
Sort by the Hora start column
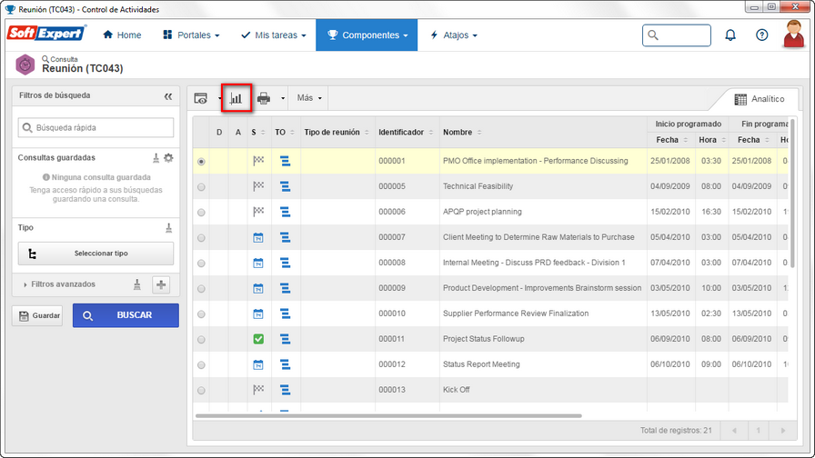coord(723,140)
